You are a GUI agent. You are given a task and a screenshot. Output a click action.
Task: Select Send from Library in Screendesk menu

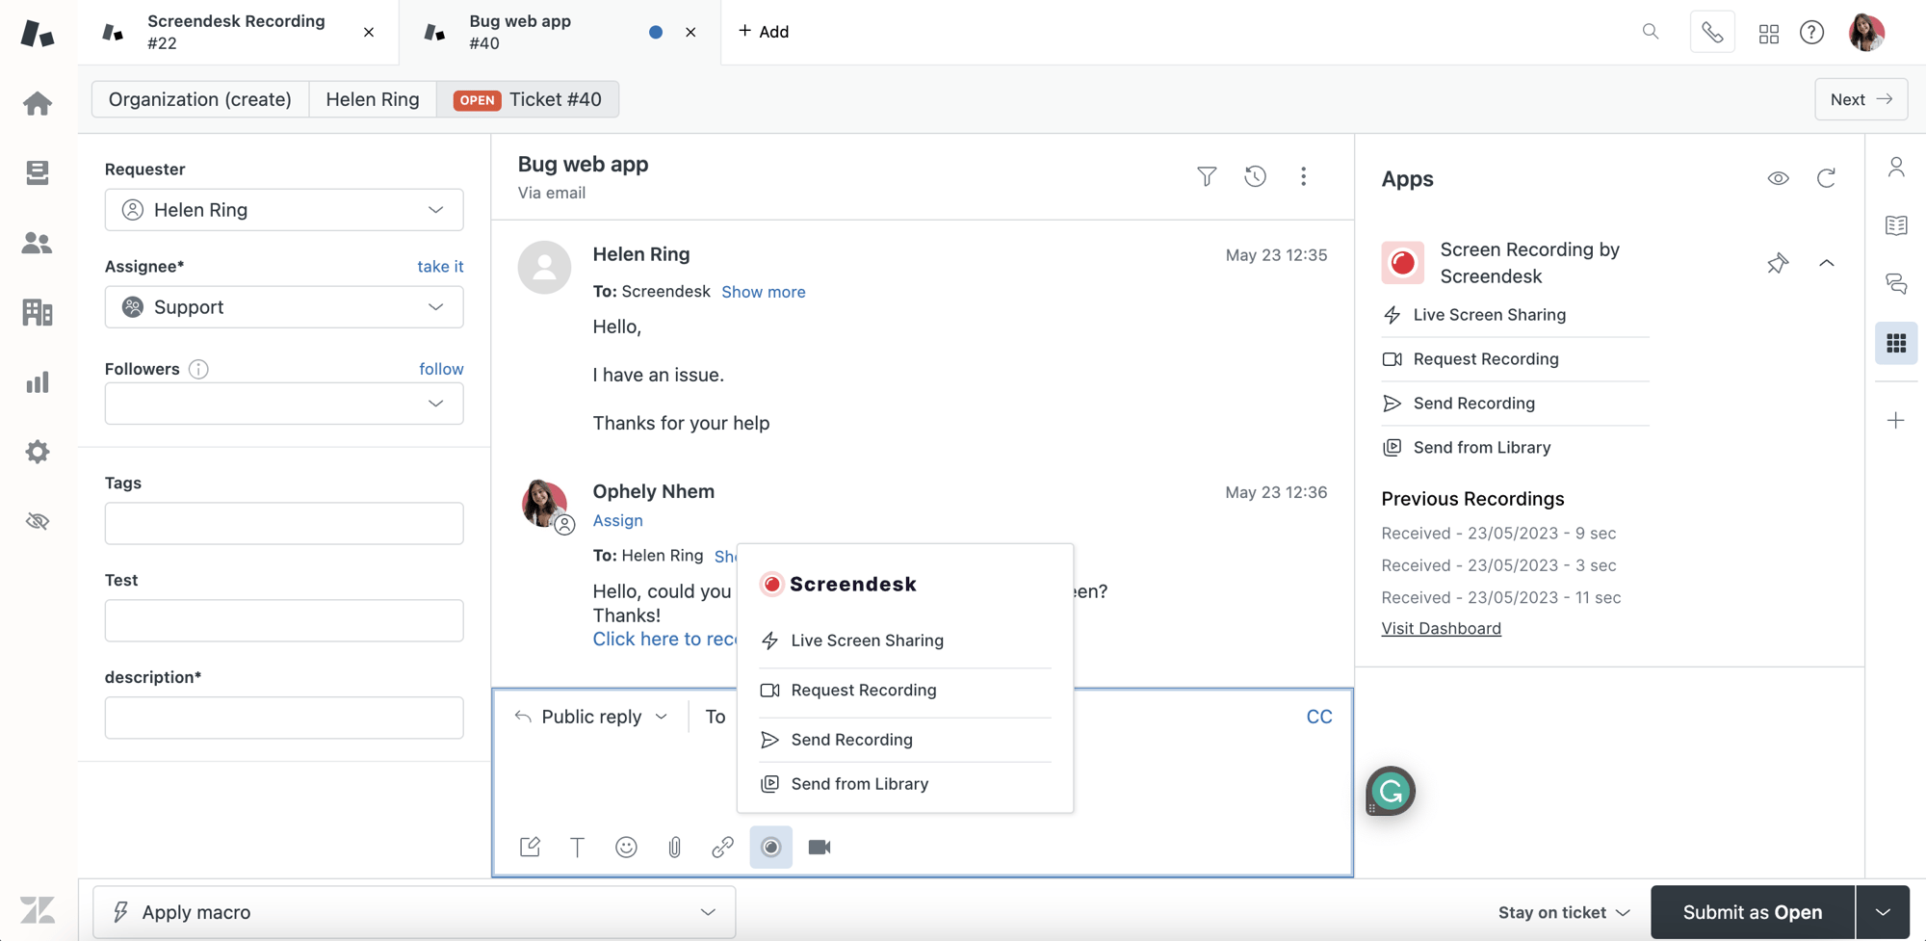click(x=859, y=783)
